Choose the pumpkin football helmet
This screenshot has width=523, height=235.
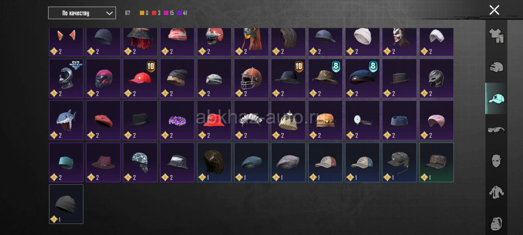coord(251,78)
